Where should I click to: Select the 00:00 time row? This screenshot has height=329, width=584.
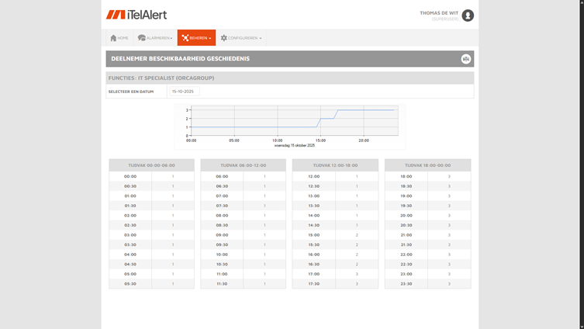(151, 176)
